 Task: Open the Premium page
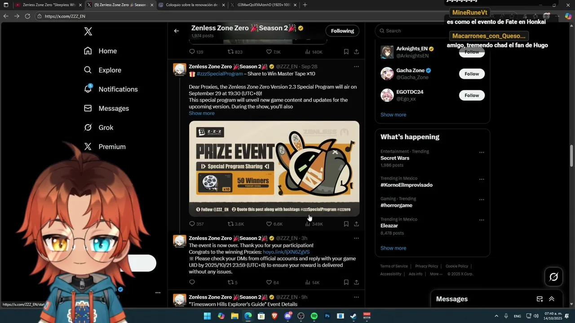coord(105,147)
